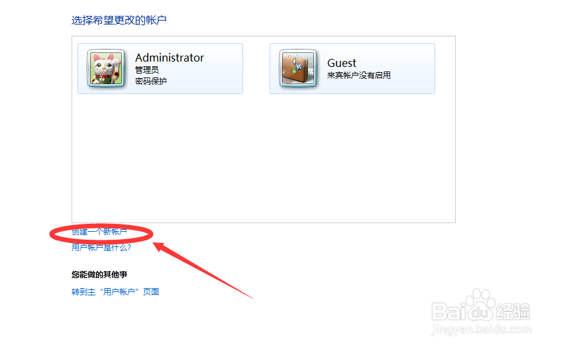Click the jingyan.baidu.com watermark URL
The height and width of the screenshot is (349, 563).
click(482, 329)
